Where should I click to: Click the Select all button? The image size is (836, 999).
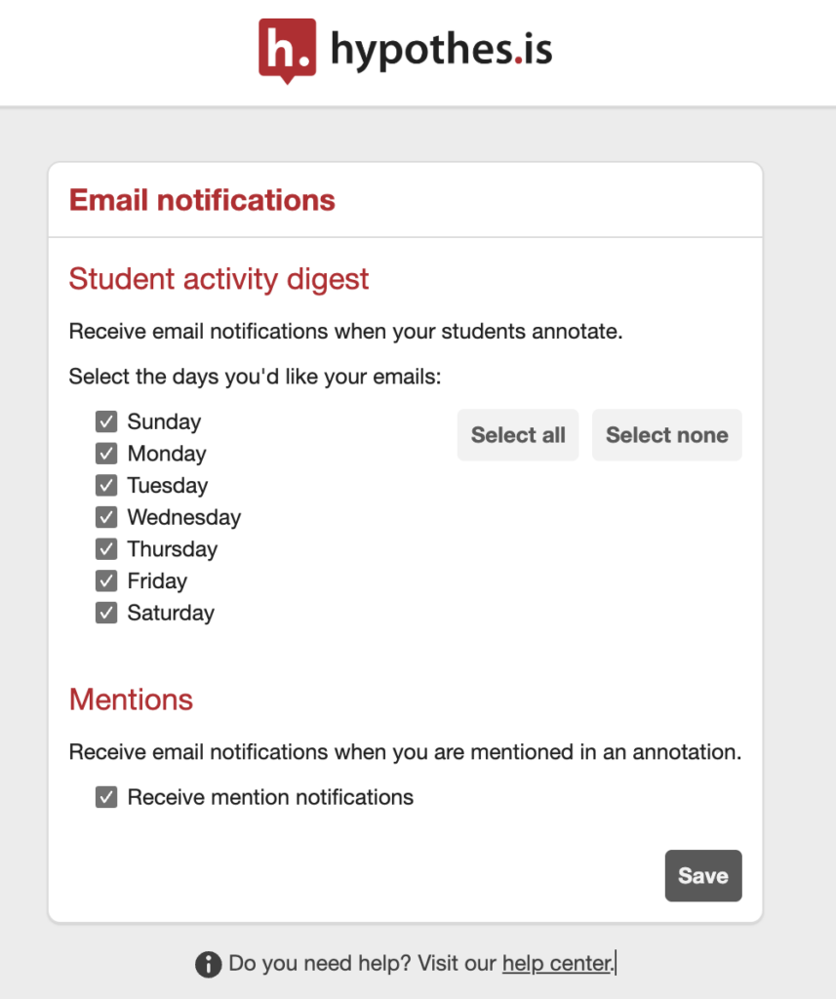(518, 435)
